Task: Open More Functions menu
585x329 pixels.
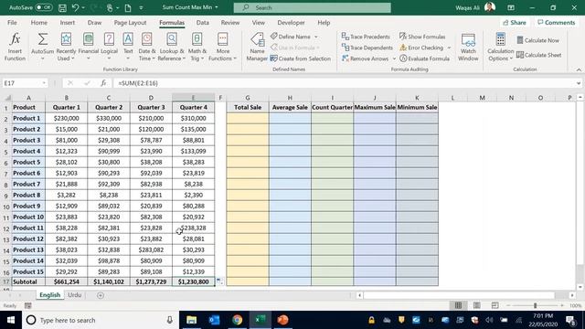Action: coord(222,47)
